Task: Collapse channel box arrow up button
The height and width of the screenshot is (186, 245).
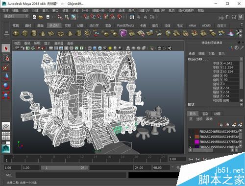Action: (241, 59)
